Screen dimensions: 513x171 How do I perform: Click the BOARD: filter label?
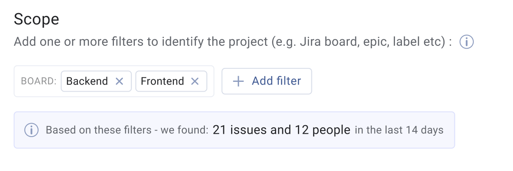tap(39, 81)
